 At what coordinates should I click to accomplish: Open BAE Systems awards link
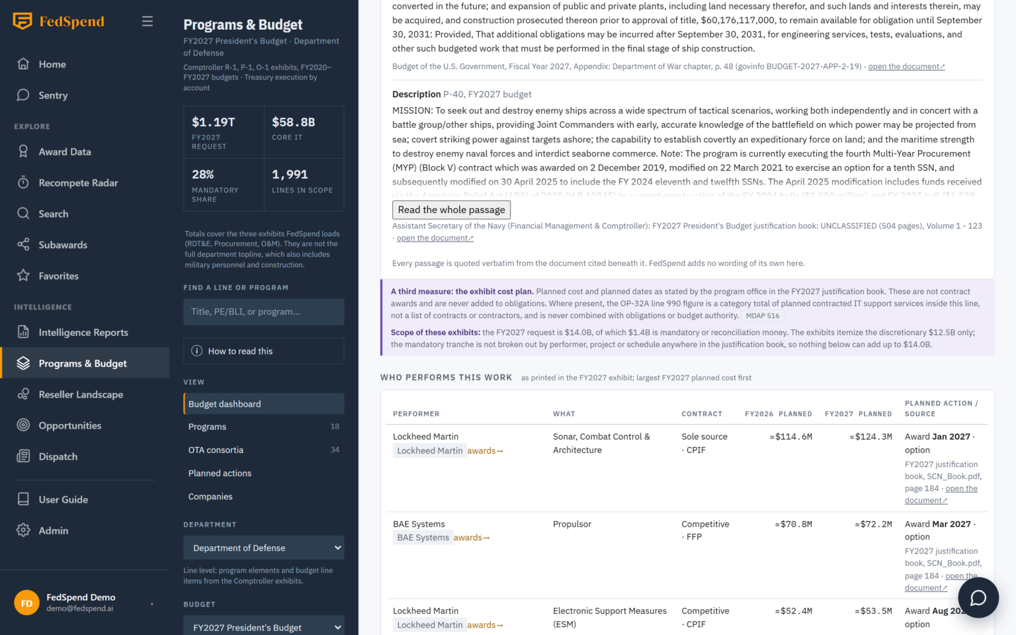[x=472, y=538]
